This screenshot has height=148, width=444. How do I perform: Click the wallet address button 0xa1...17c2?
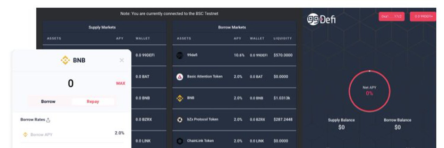click(392, 17)
